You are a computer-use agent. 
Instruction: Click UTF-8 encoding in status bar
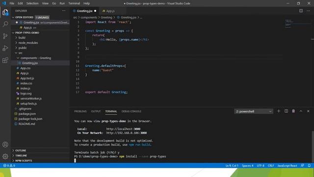(x=261, y=166)
